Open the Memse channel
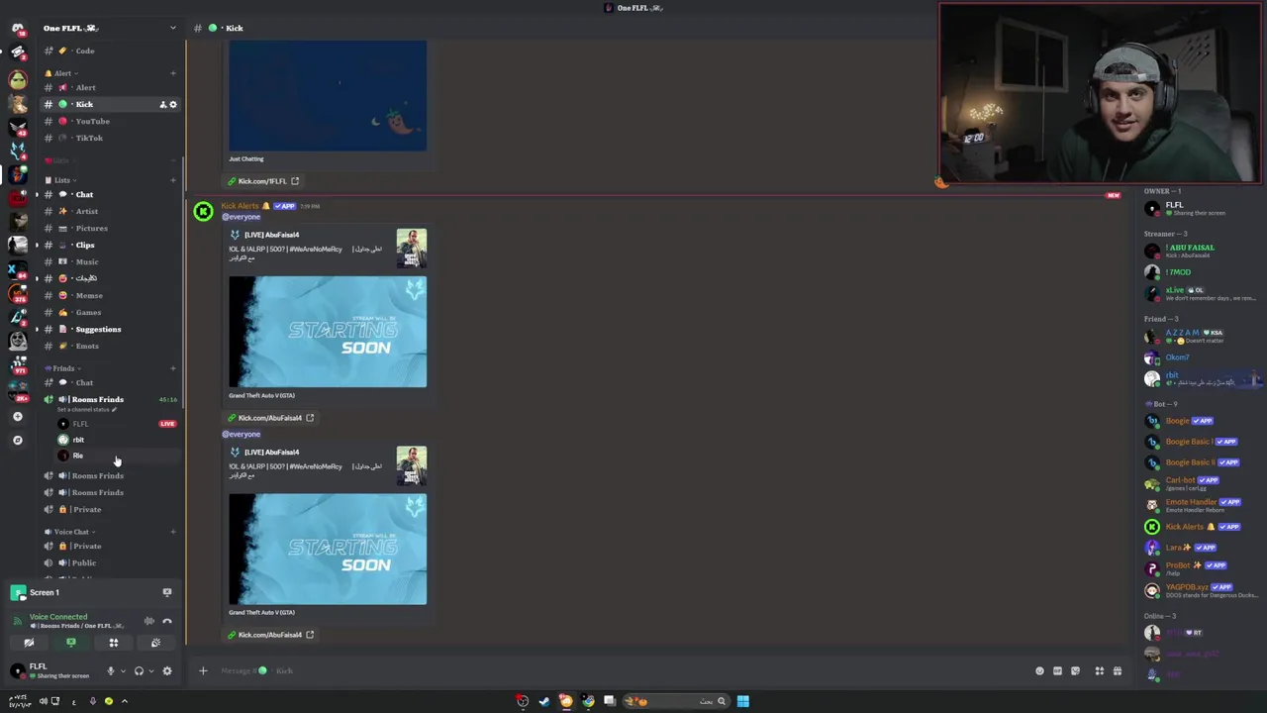The width and height of the screenshot is (1267, 713). [x=109, y=295]
